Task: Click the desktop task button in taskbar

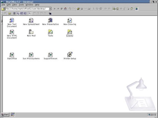Action: [13, 115]
